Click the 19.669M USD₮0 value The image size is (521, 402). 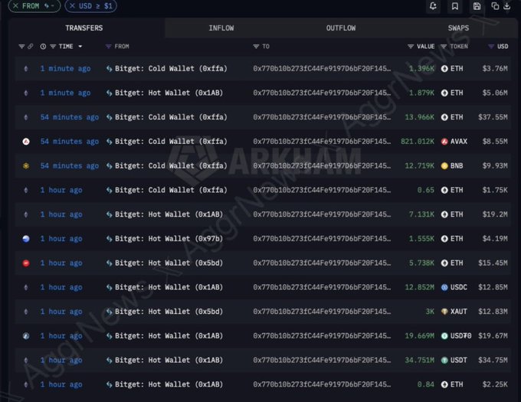(x=419, y=336)
